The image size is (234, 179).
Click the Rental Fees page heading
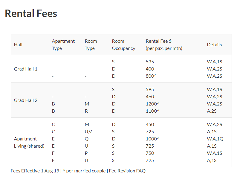point(31,13)
